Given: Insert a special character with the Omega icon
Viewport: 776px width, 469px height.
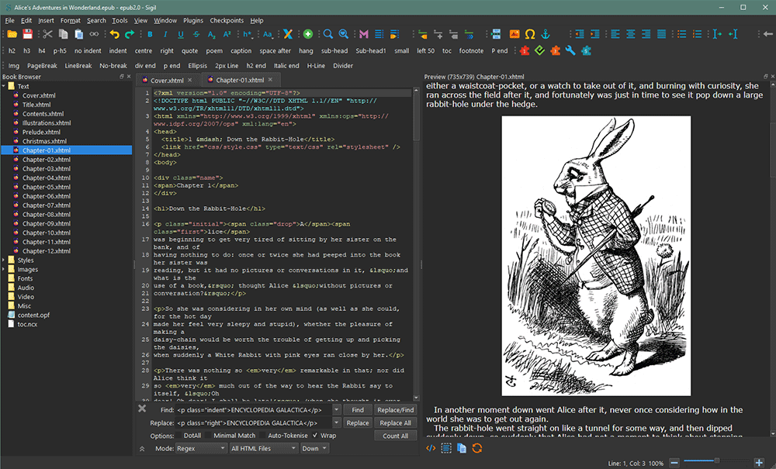Looking at the screenshot, I should click(x=530, y=35).
